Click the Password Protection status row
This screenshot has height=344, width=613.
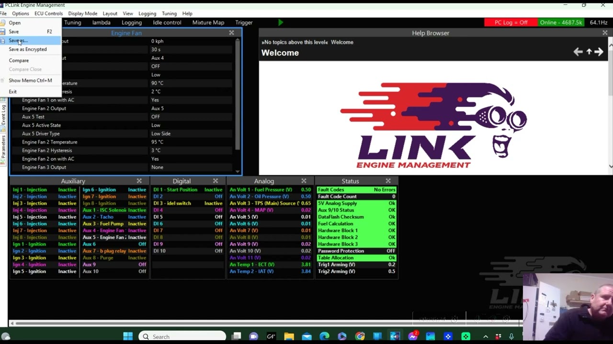356,251
